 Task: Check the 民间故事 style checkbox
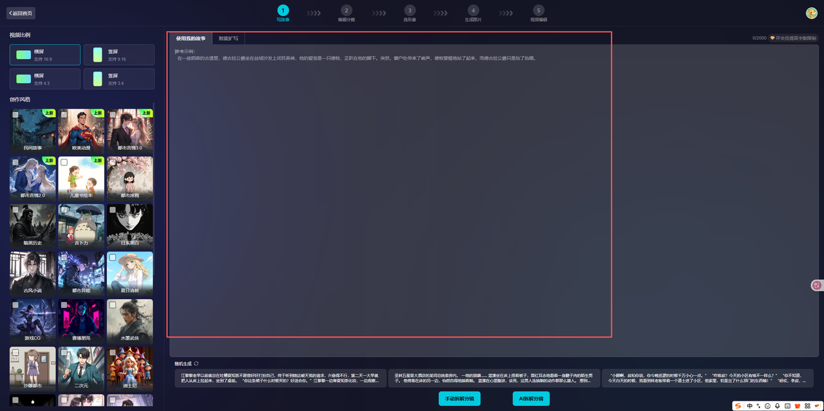tap(15, 114)
